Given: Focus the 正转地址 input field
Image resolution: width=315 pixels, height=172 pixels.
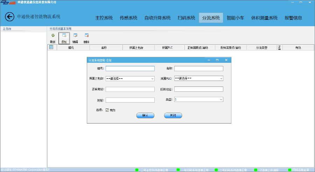Looking at the screenshot, I should (130, 89).
